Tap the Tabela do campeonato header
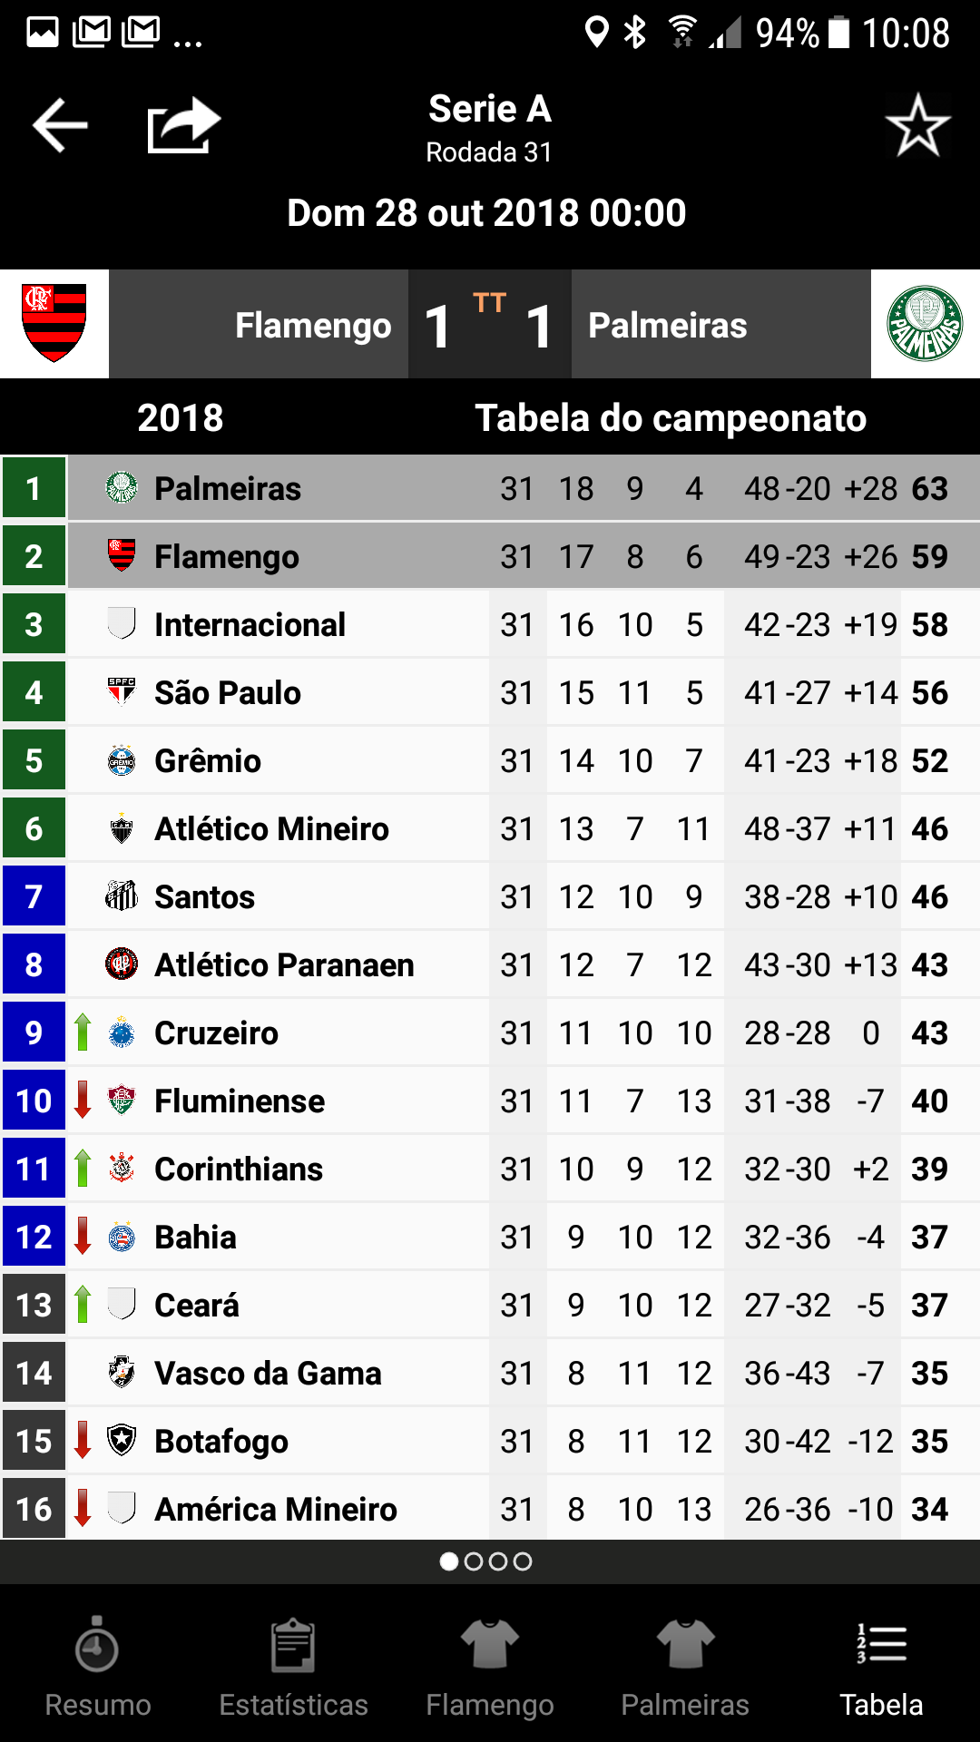980x1742 pixels. (670, 418)
